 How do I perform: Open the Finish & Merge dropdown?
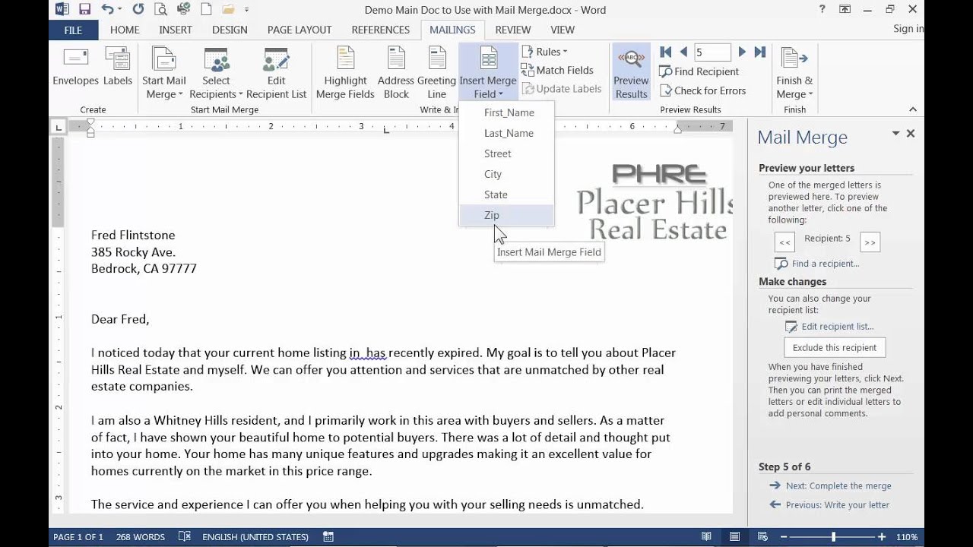(794, 74)
